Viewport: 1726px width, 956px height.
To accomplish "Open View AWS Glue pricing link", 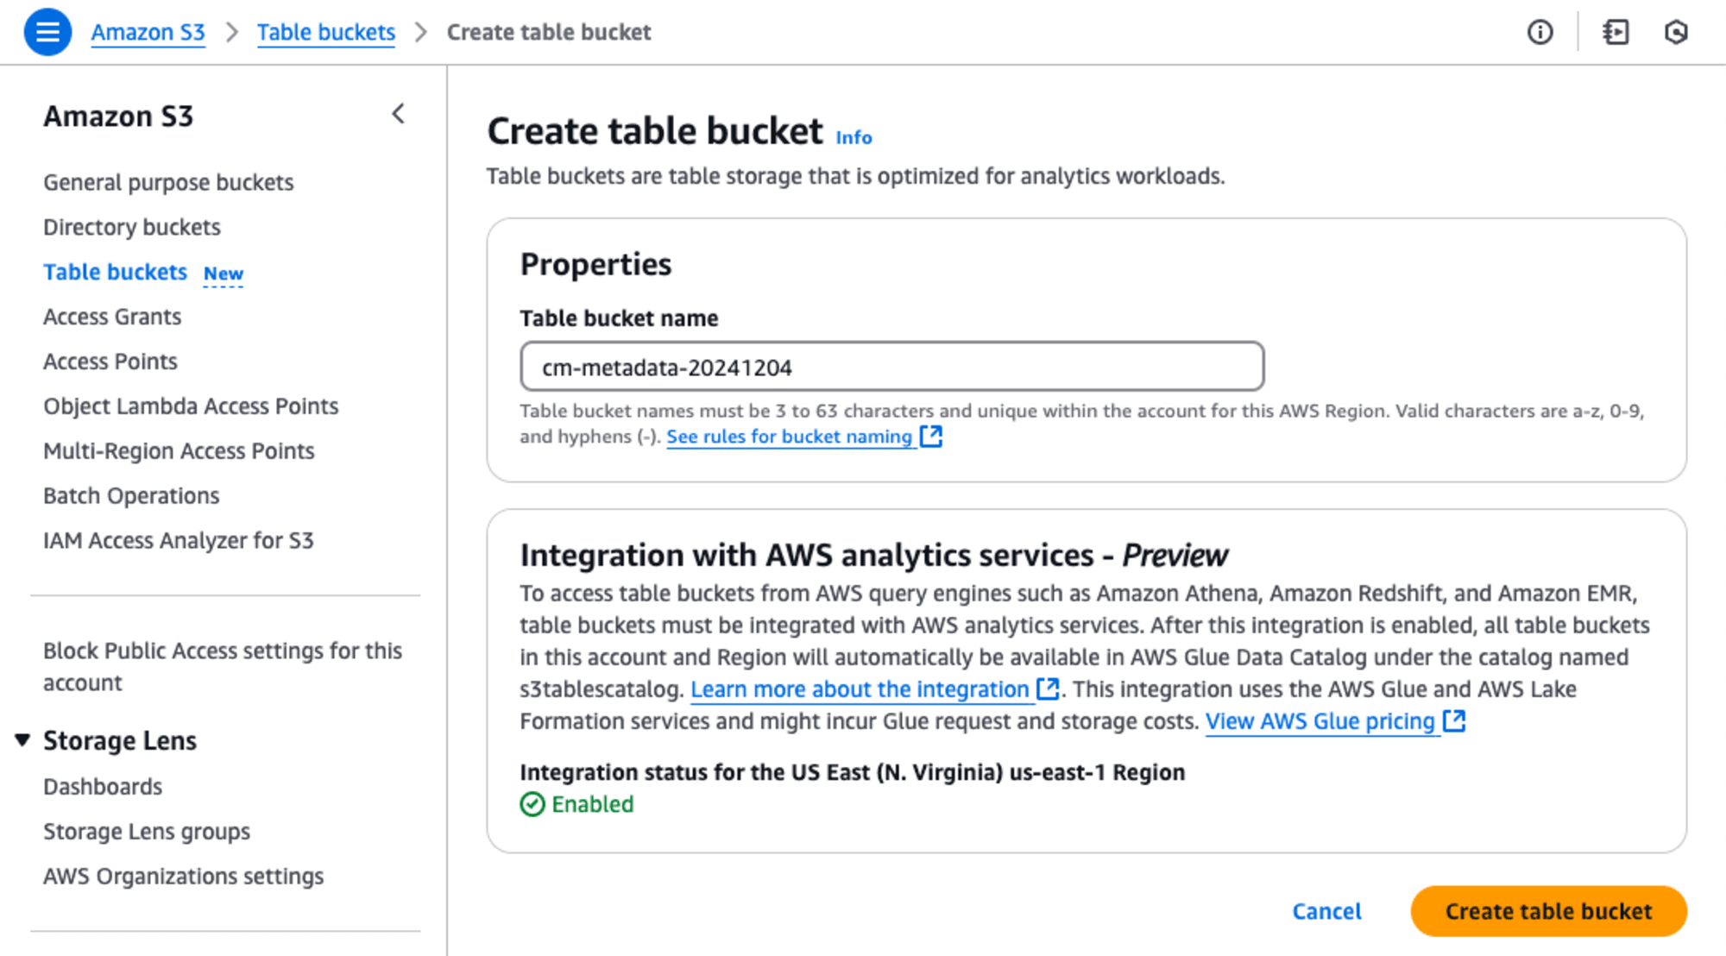I will (1320, 721).
